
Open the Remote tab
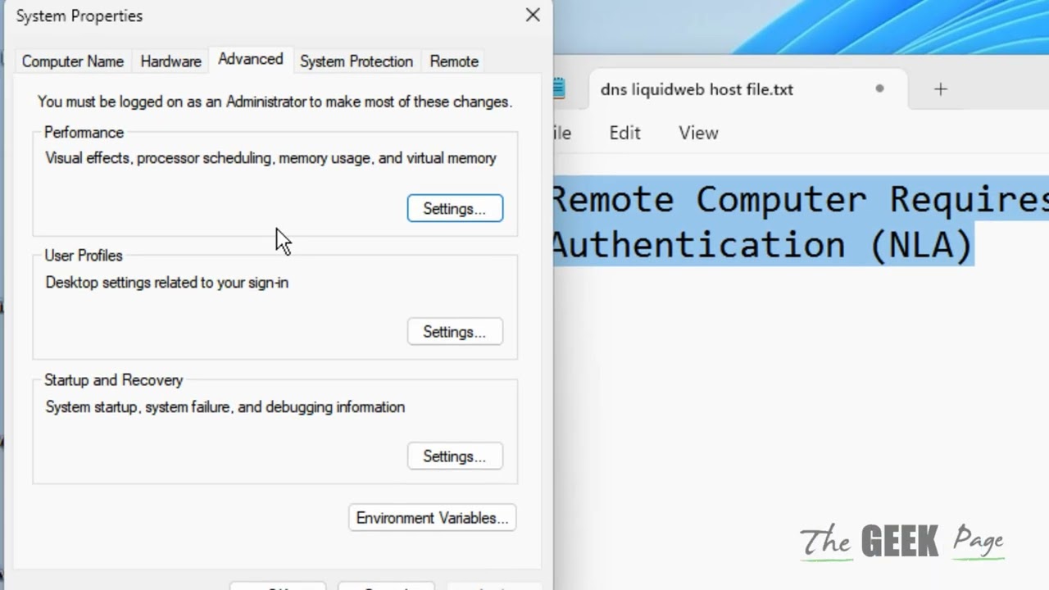click(453, 61)
